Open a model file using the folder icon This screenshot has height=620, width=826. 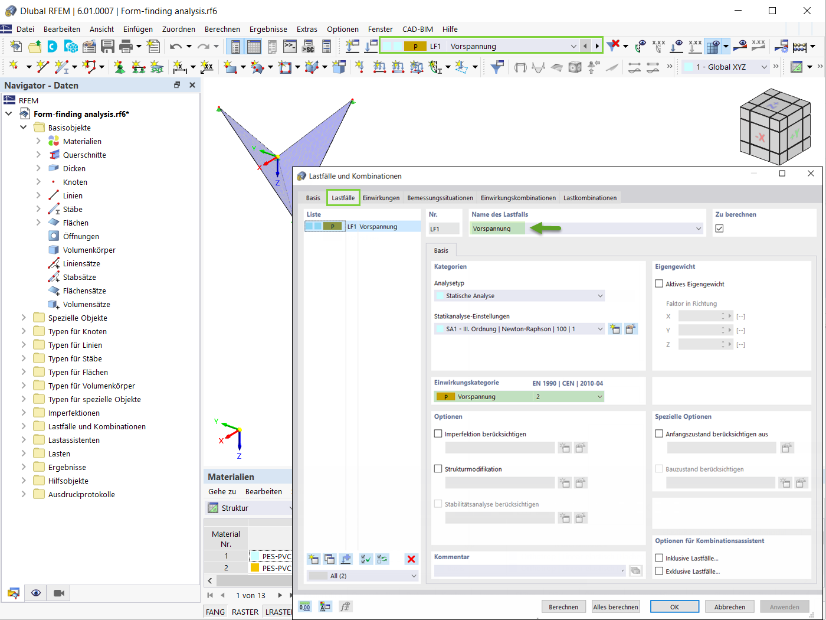[35, 46]
